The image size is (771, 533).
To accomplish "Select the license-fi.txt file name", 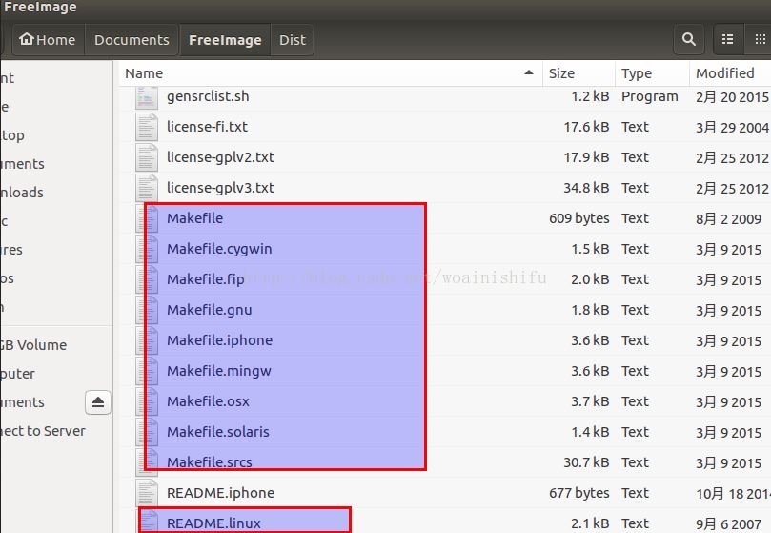I will (207, 127).
